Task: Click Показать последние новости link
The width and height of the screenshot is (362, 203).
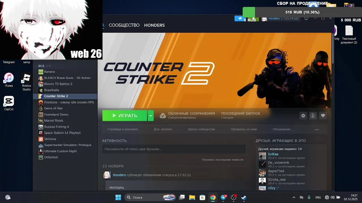Action: click(222, 160)
